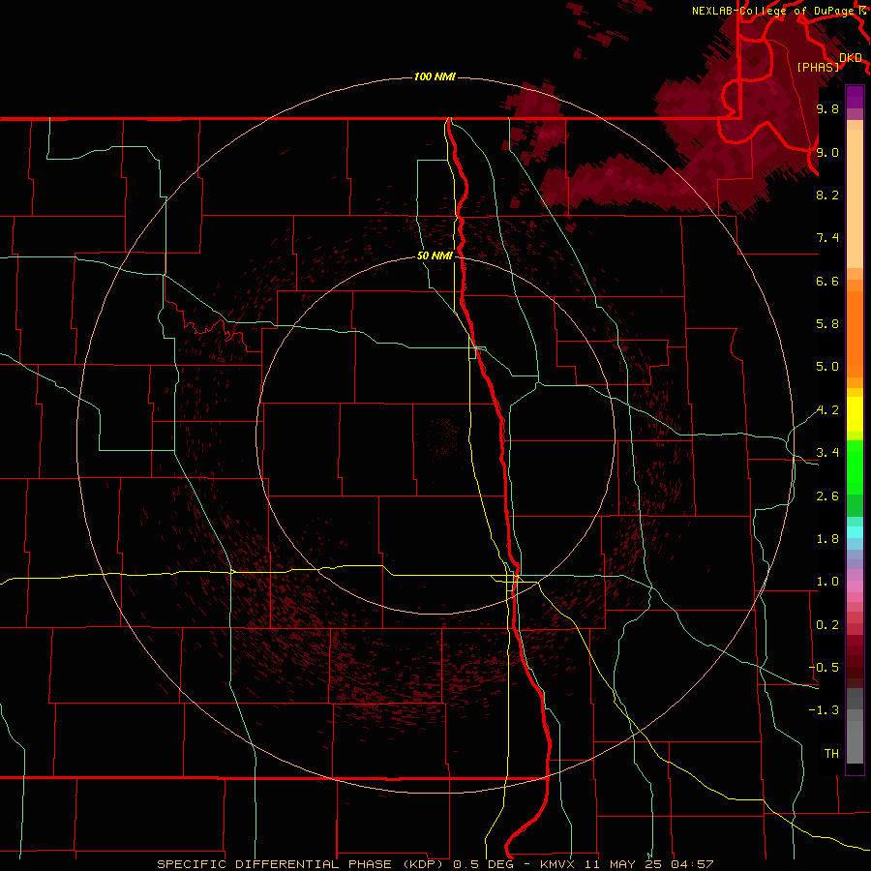Click the 3.4 legend value
Viewport: 871px width, 871px height.
click(827, 453)
